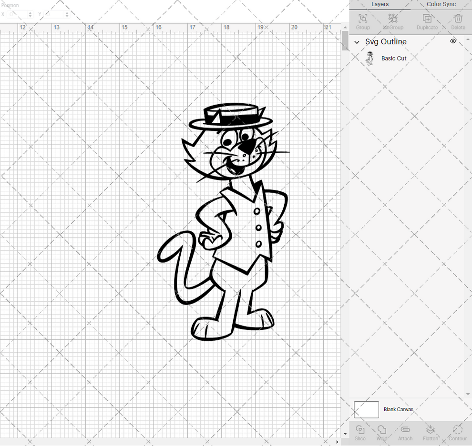The image size is (472, 446).
Task: Switch to the Layers tab
Action: pos(380,4)
